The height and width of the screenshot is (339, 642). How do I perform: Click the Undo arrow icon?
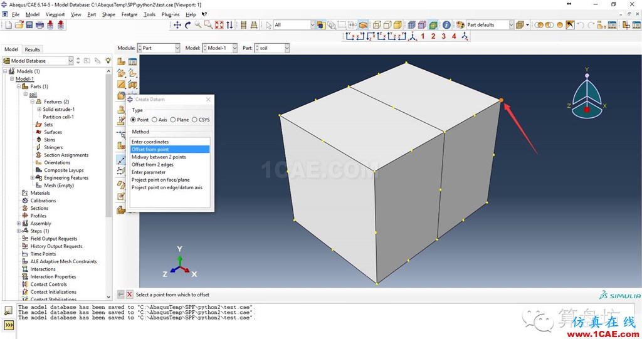(581, 26)
